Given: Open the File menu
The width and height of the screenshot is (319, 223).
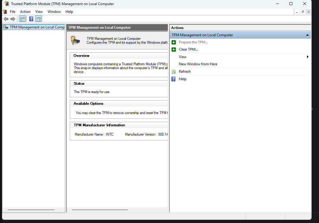Looking at the screenshot, I should [x=13, y=12].
